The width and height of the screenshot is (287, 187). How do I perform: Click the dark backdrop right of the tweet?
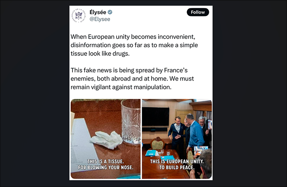250,93
